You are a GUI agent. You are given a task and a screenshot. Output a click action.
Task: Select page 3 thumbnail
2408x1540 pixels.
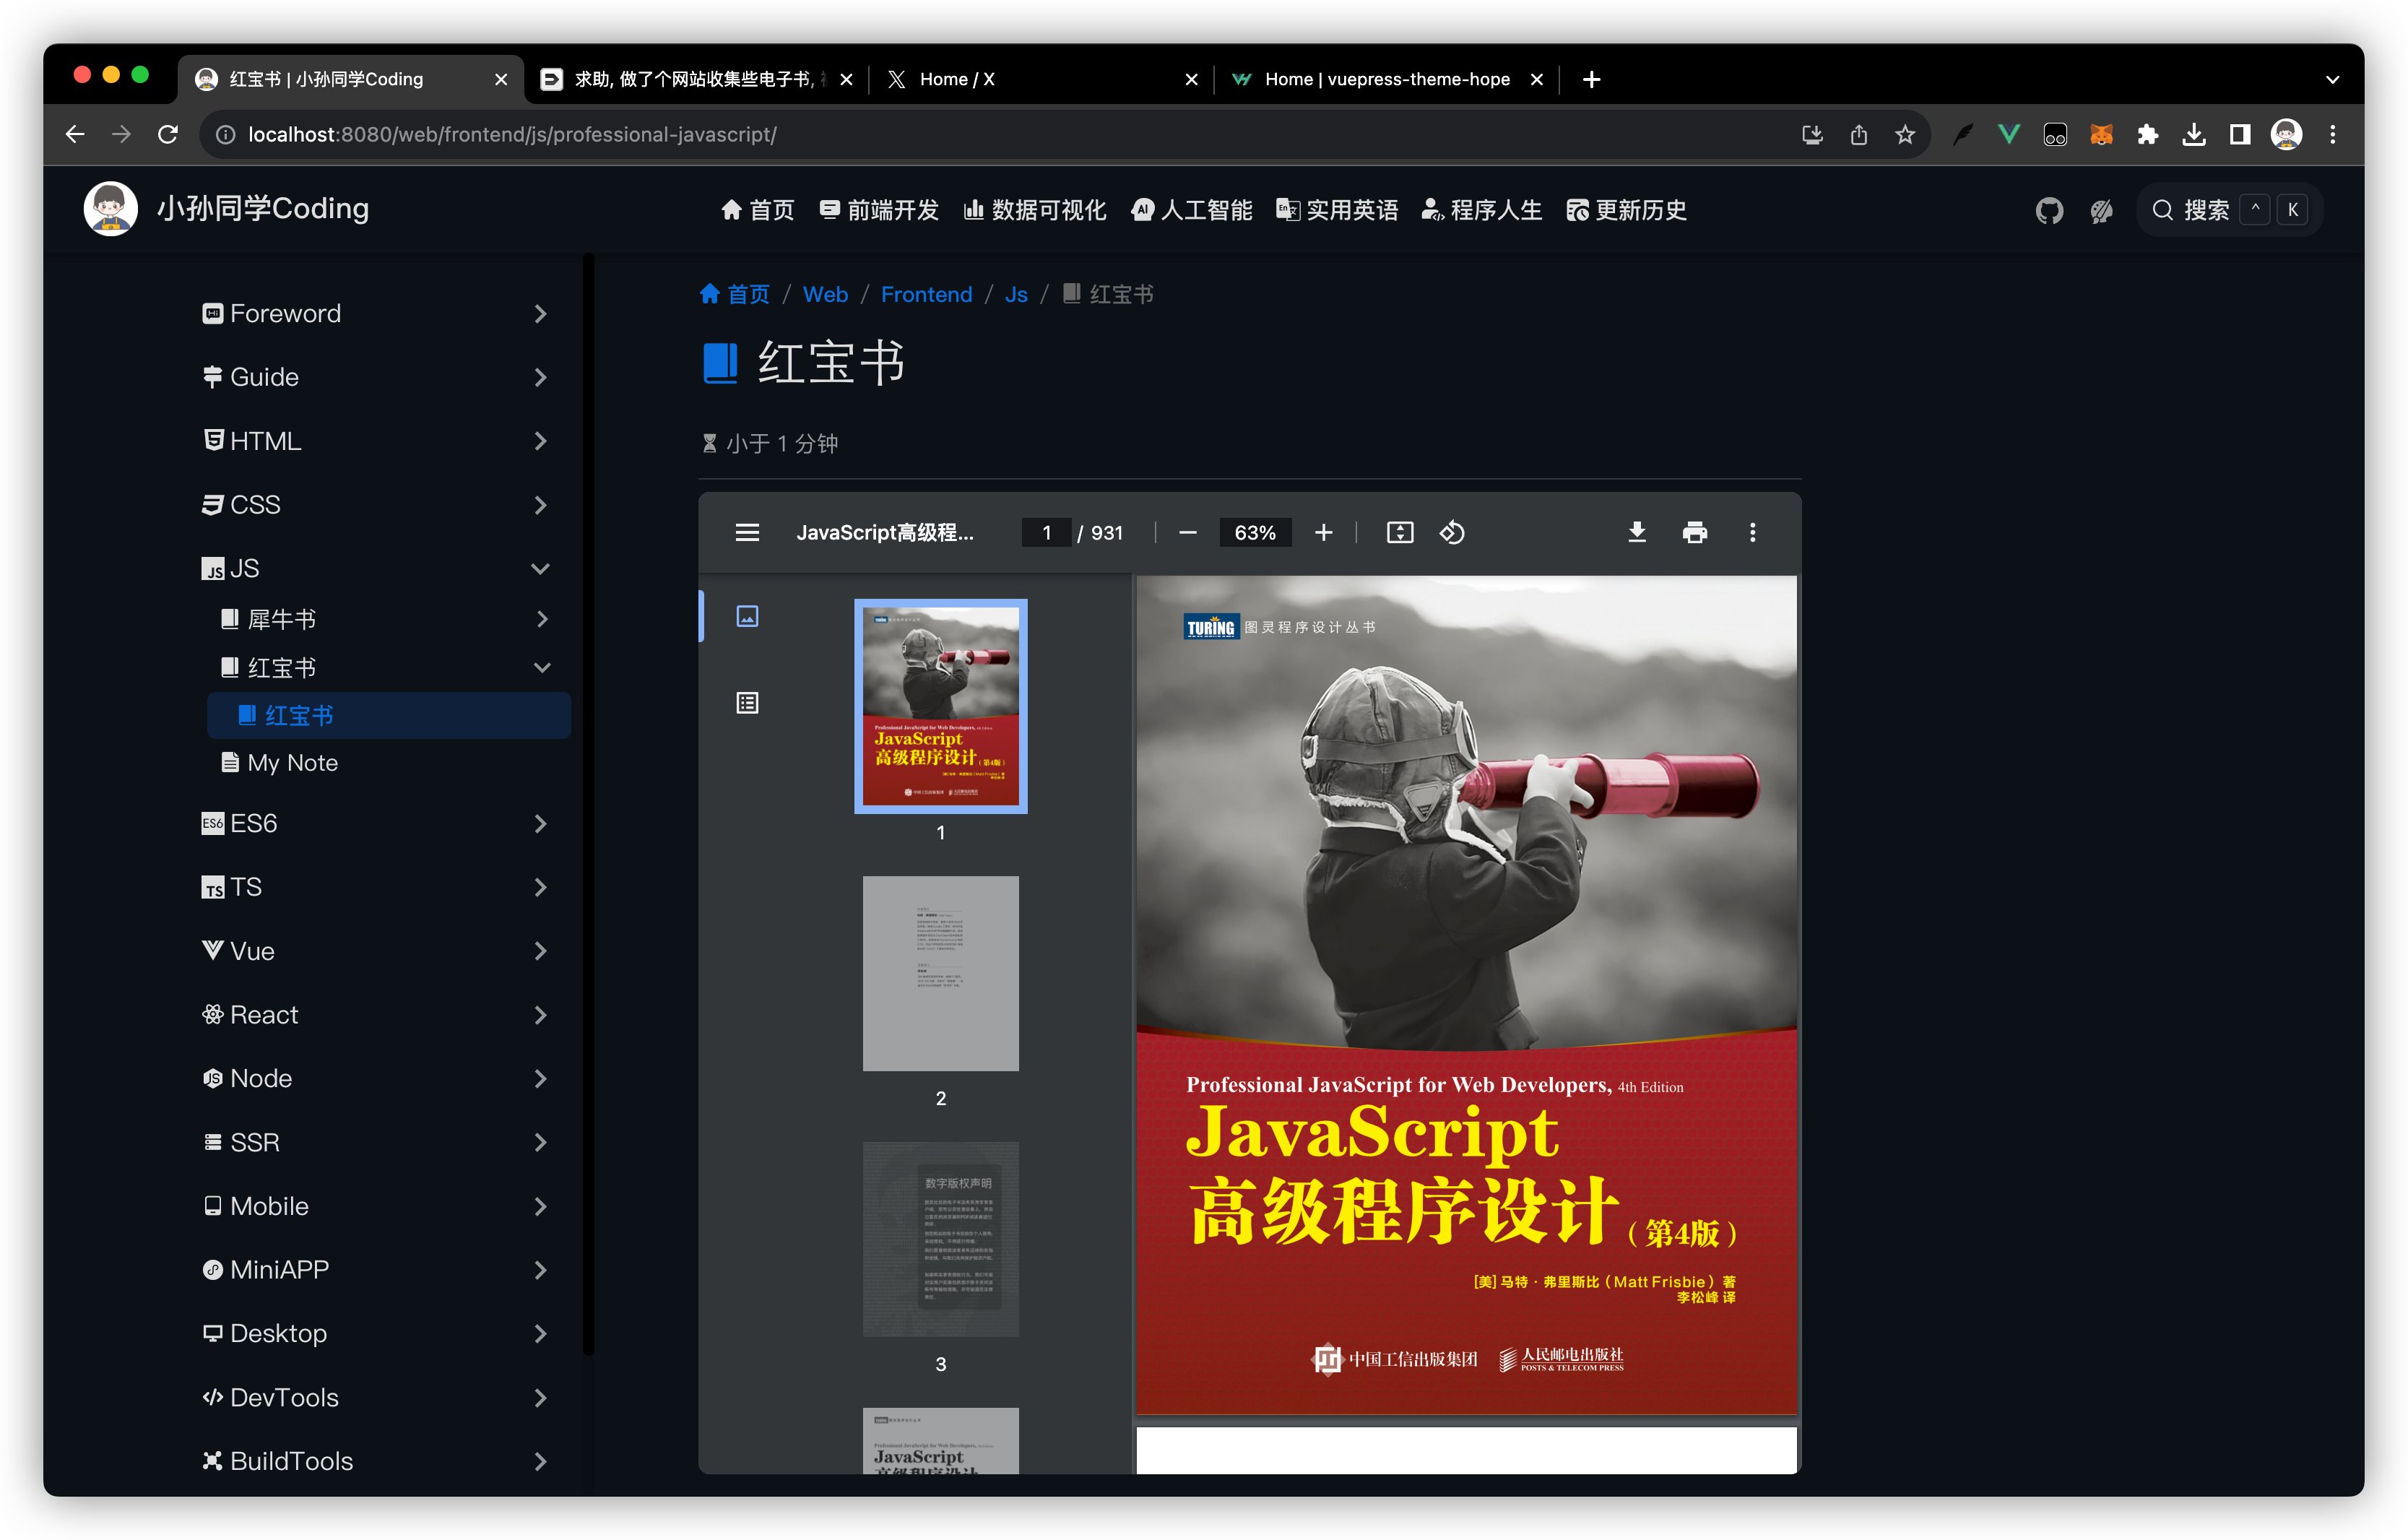(940, 1239)
